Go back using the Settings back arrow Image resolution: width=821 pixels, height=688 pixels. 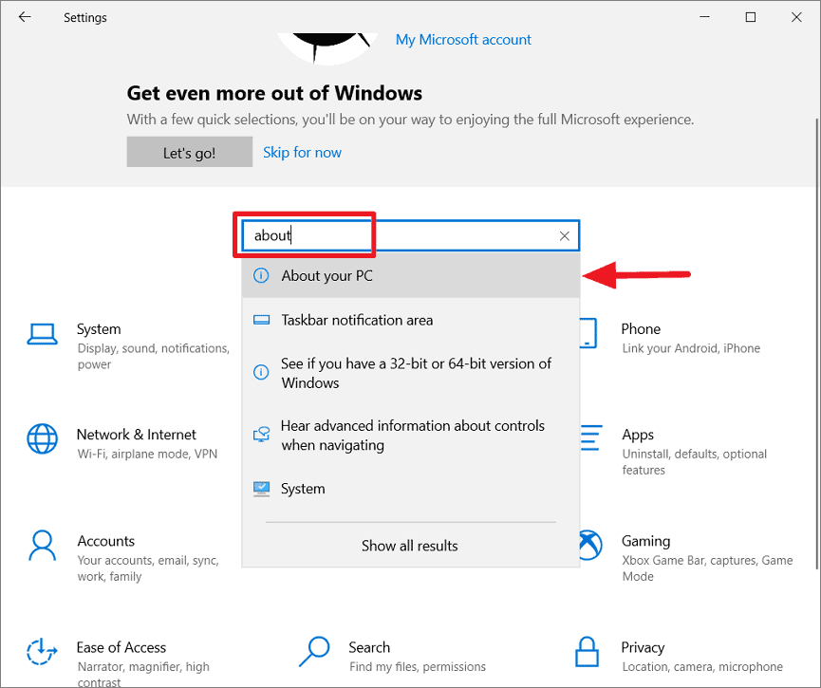pyautogui.click(x=25, y=17)
